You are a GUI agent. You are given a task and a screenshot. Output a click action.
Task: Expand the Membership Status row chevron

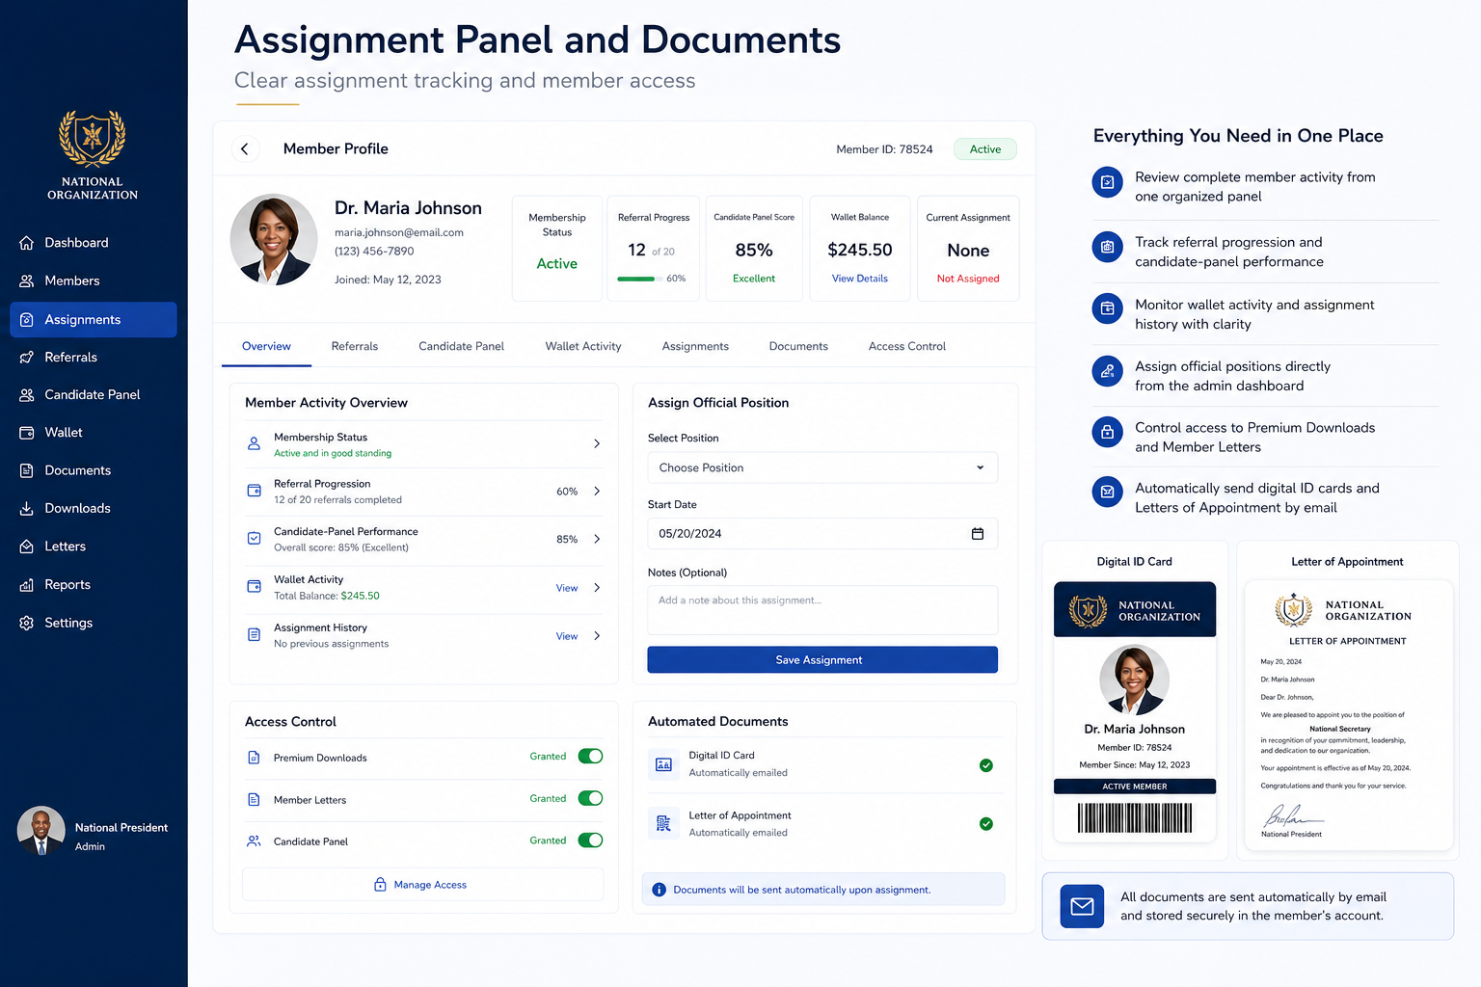coord(597,444)
